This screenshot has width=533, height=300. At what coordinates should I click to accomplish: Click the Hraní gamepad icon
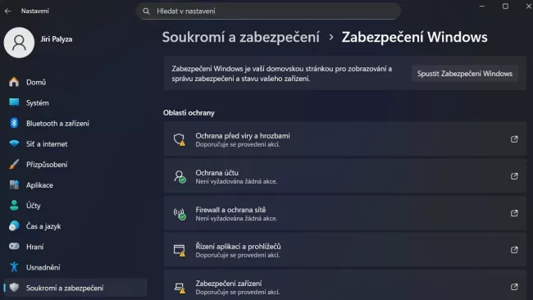[x=14, y=246]
